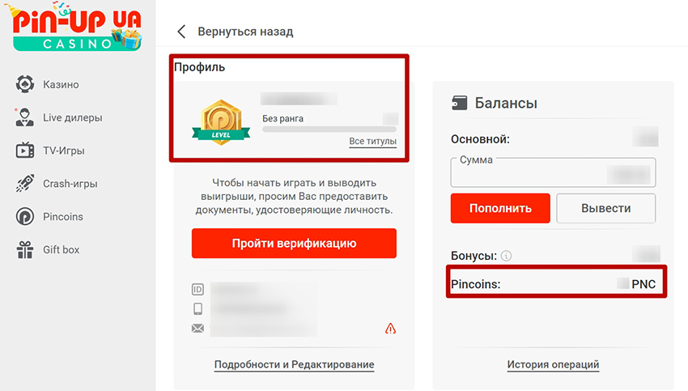Click the Сумма input field
This screenshot has height=391, width=688.
pyautogui.click(x=553, y=172)
